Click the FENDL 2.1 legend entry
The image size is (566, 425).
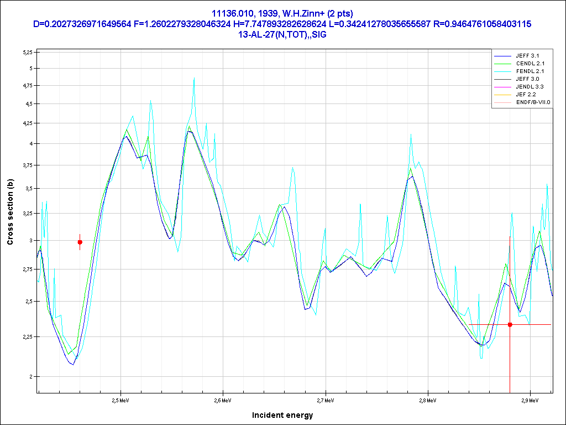click(530, 71)
